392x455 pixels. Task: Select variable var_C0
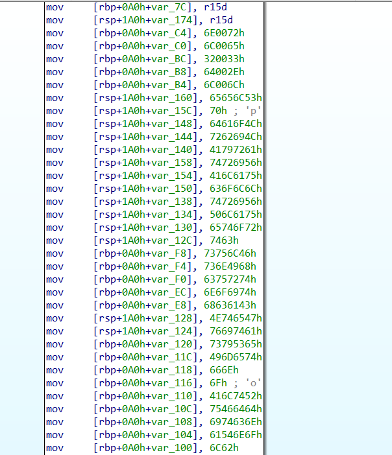click(169, 46)
